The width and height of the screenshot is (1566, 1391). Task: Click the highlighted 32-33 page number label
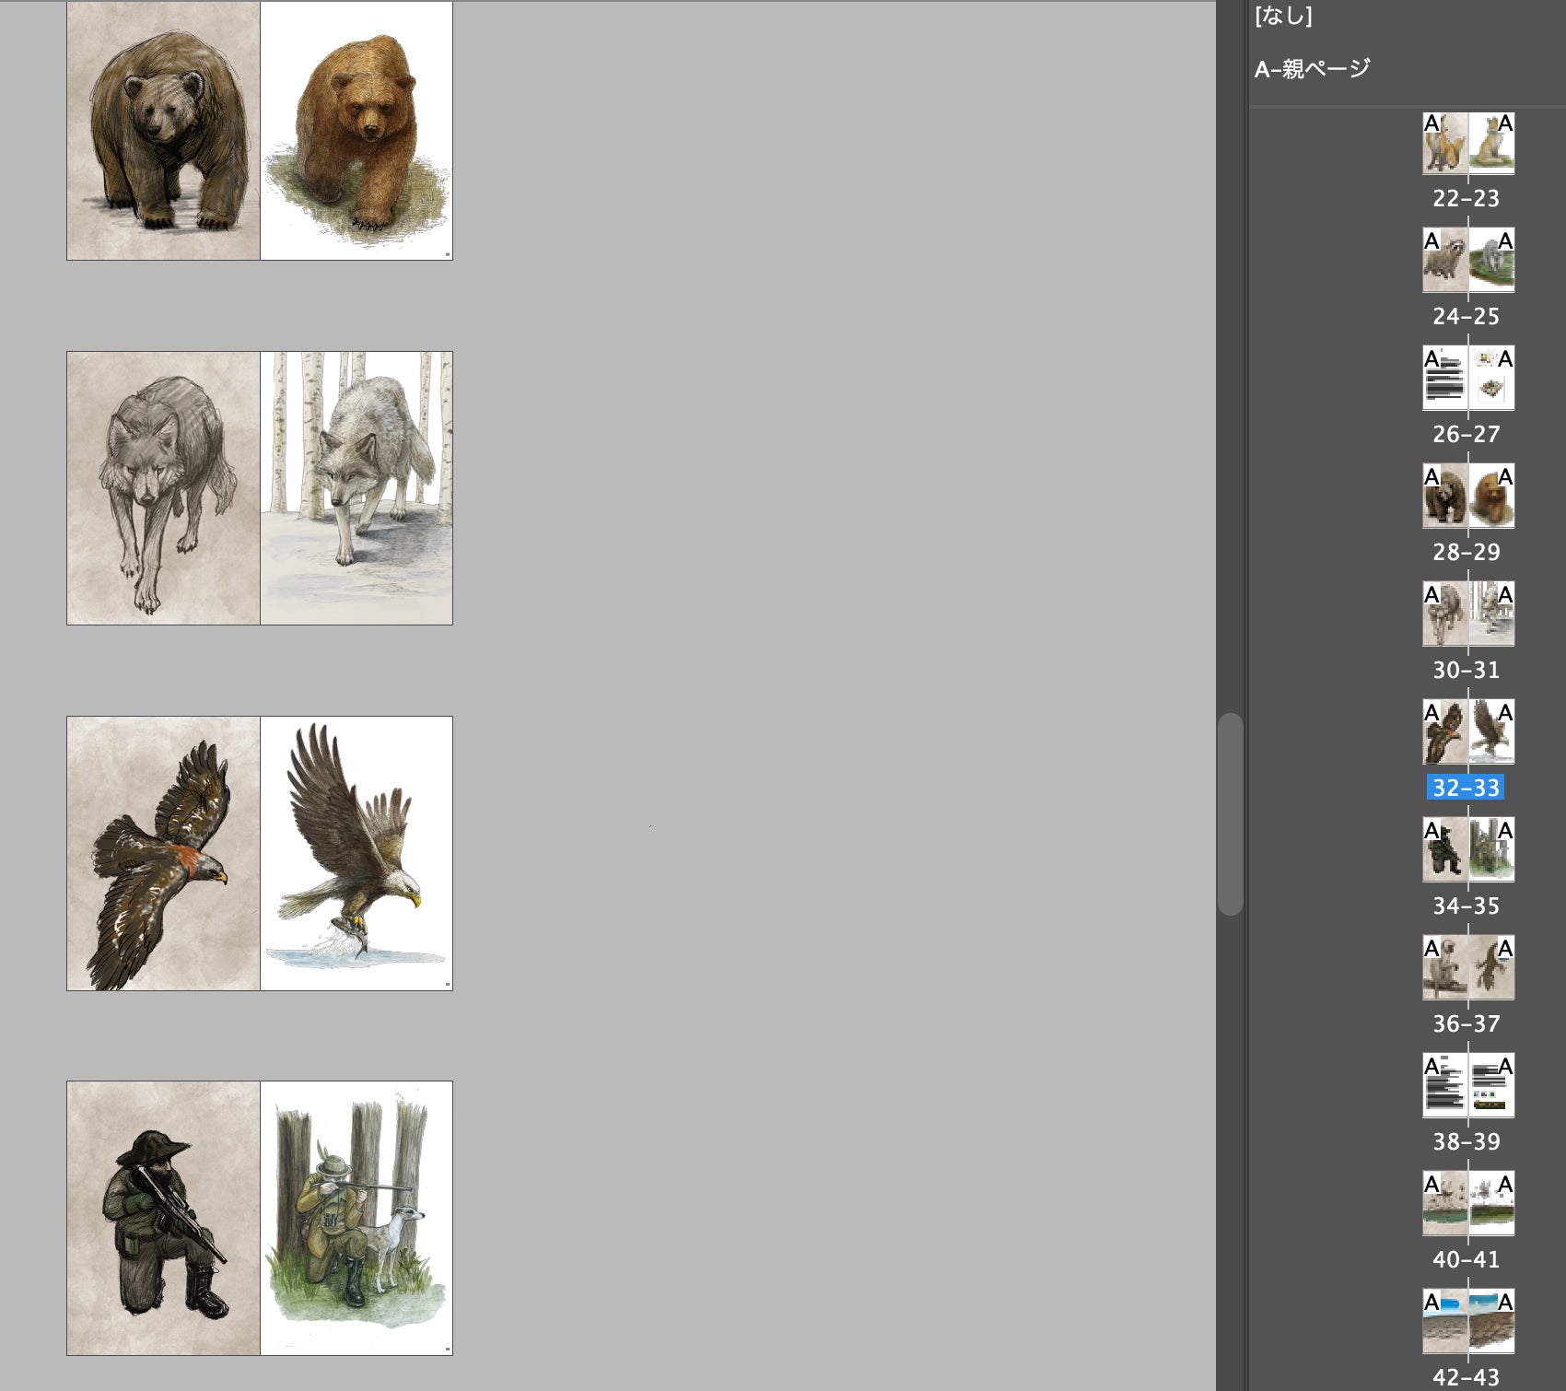(x=1466, y=788)
